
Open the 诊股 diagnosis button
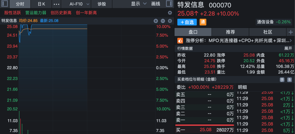[102, 4]
